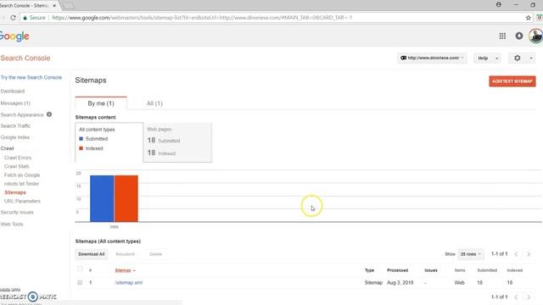Image resolution: width=543 pixels, height=305 pixels.
Task: Click the Issues column header
Action: [431, 270]
